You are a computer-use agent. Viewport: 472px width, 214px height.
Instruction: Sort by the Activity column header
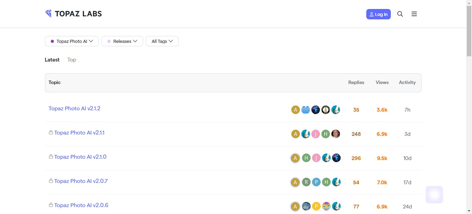[x=407, y=83]
